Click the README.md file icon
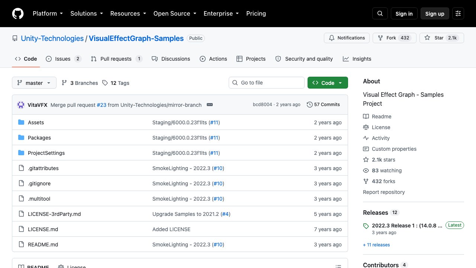Screen dimensions: 476x268 click(21, 245)
